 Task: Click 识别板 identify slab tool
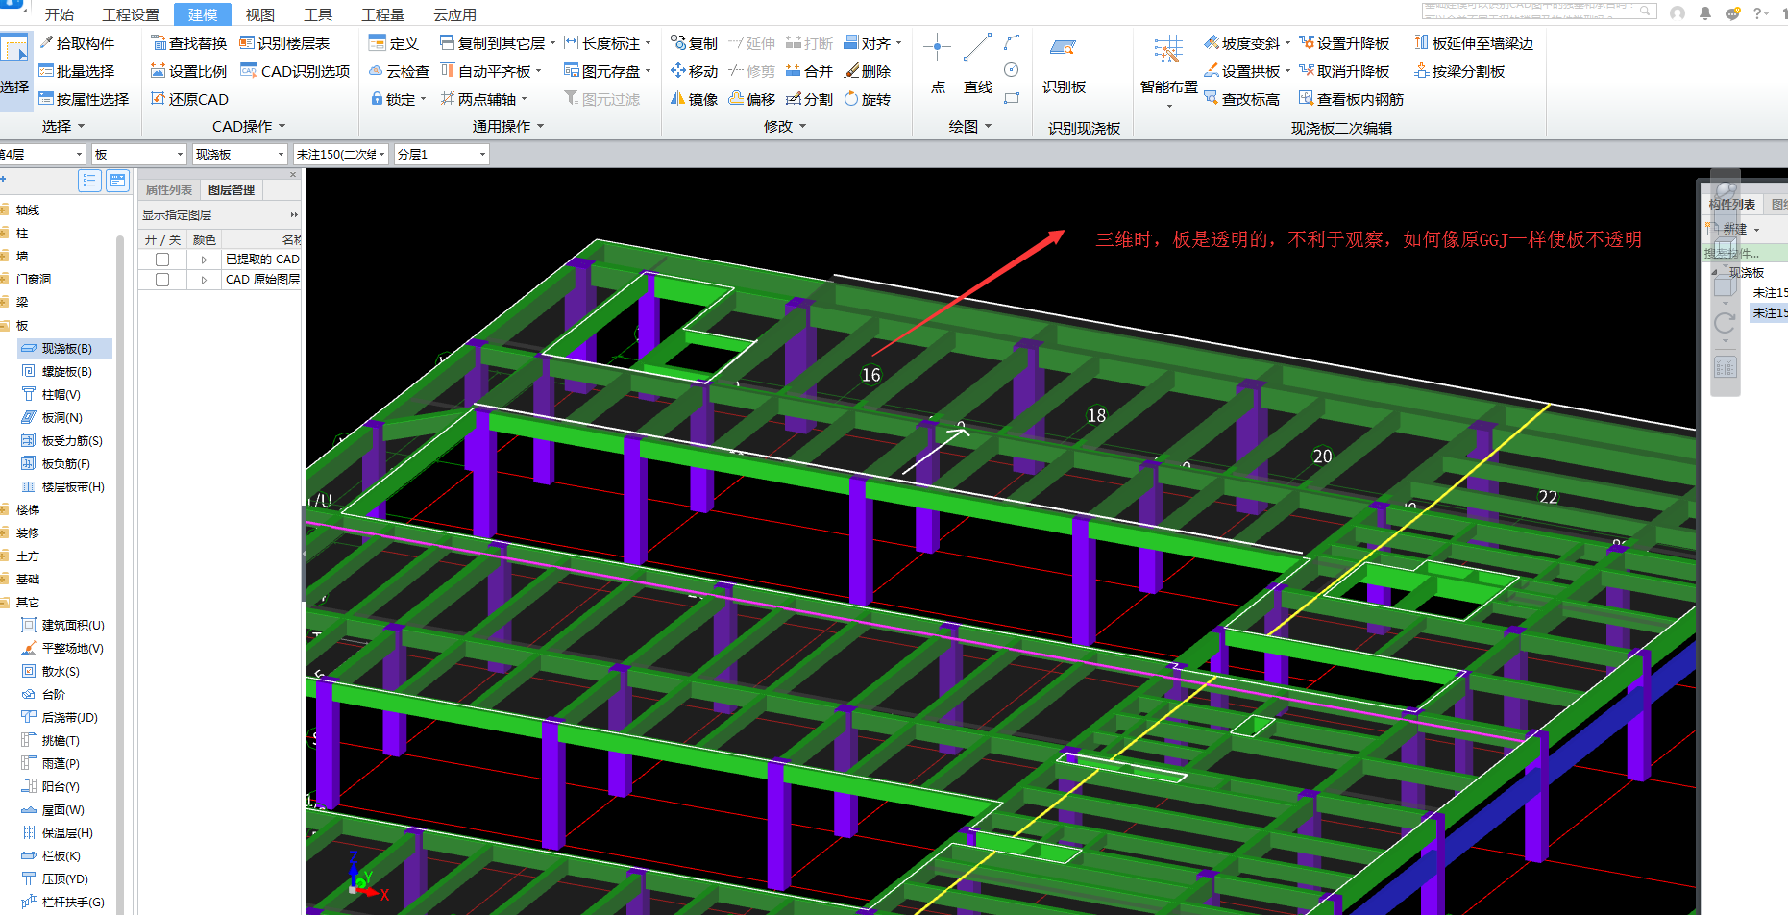click(1064, 64)
